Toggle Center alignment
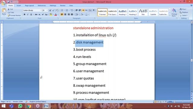The image size is (193, 109). [65, 15]
